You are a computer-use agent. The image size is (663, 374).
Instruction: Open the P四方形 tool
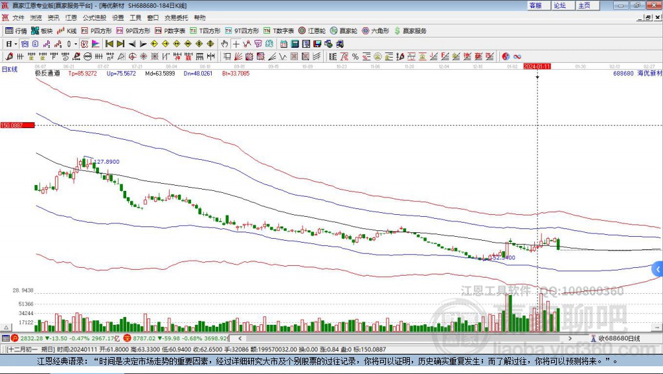(96, 31)
